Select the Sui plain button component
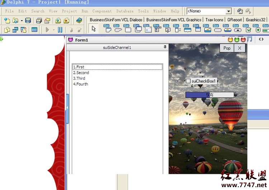The height and width of the screenshot is (190, 269). (x=217, y=28)
